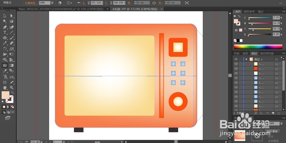Open the opacity dropdown arrow

tap(52, 3)
